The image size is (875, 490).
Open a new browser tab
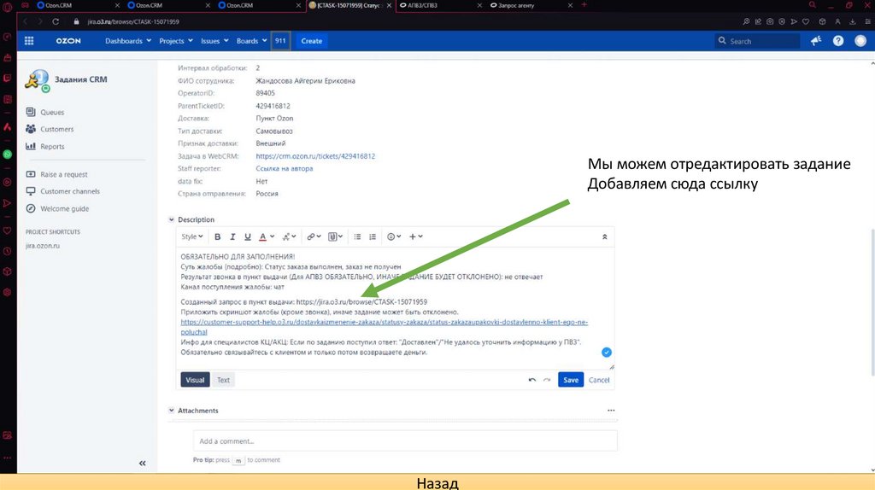coord(584,4)
